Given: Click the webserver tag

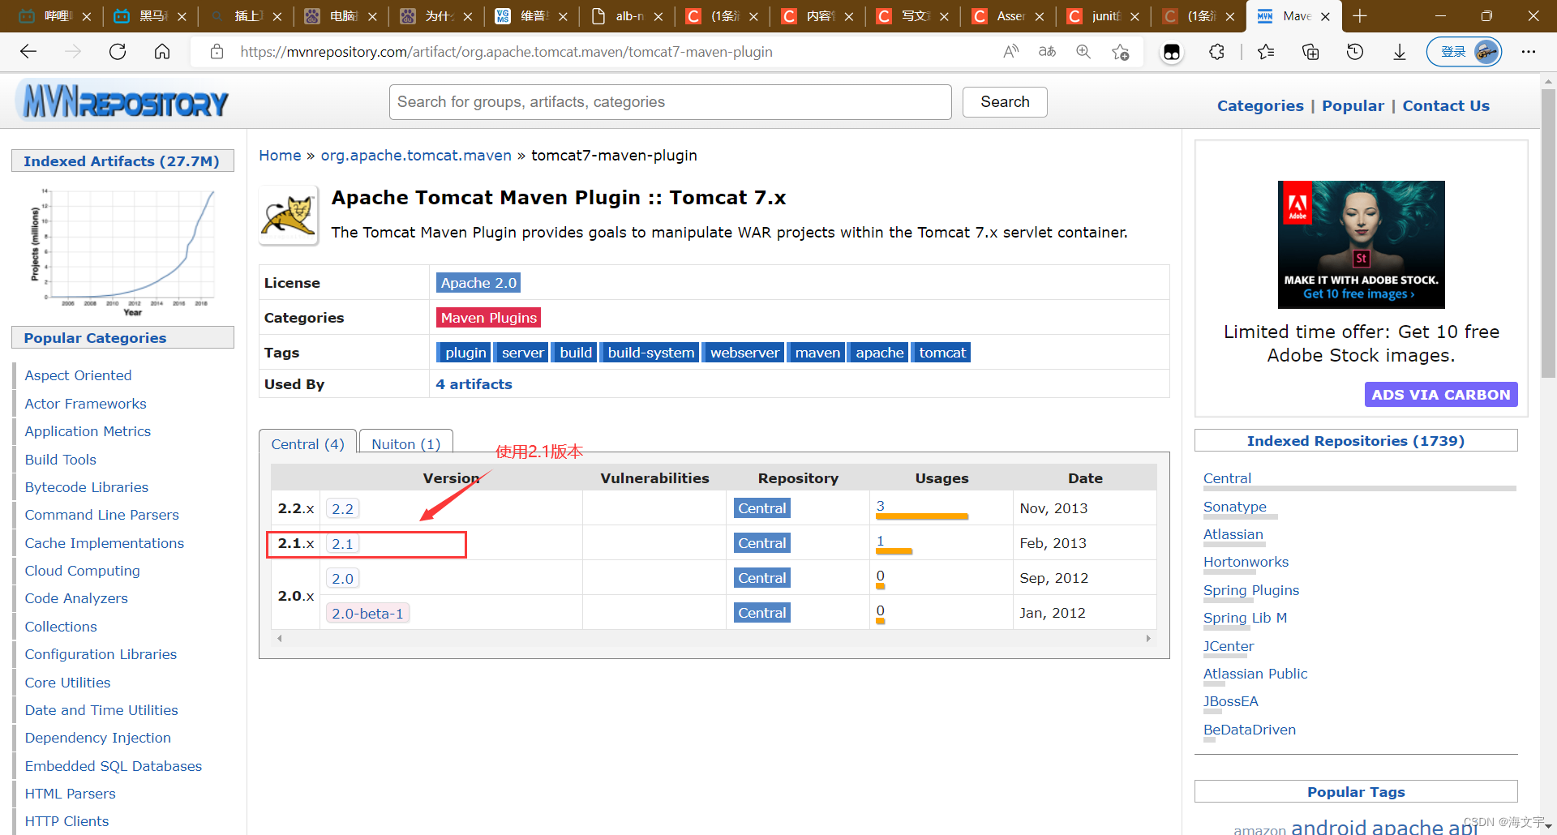Looking at the screenshot, I should (744, 353).
